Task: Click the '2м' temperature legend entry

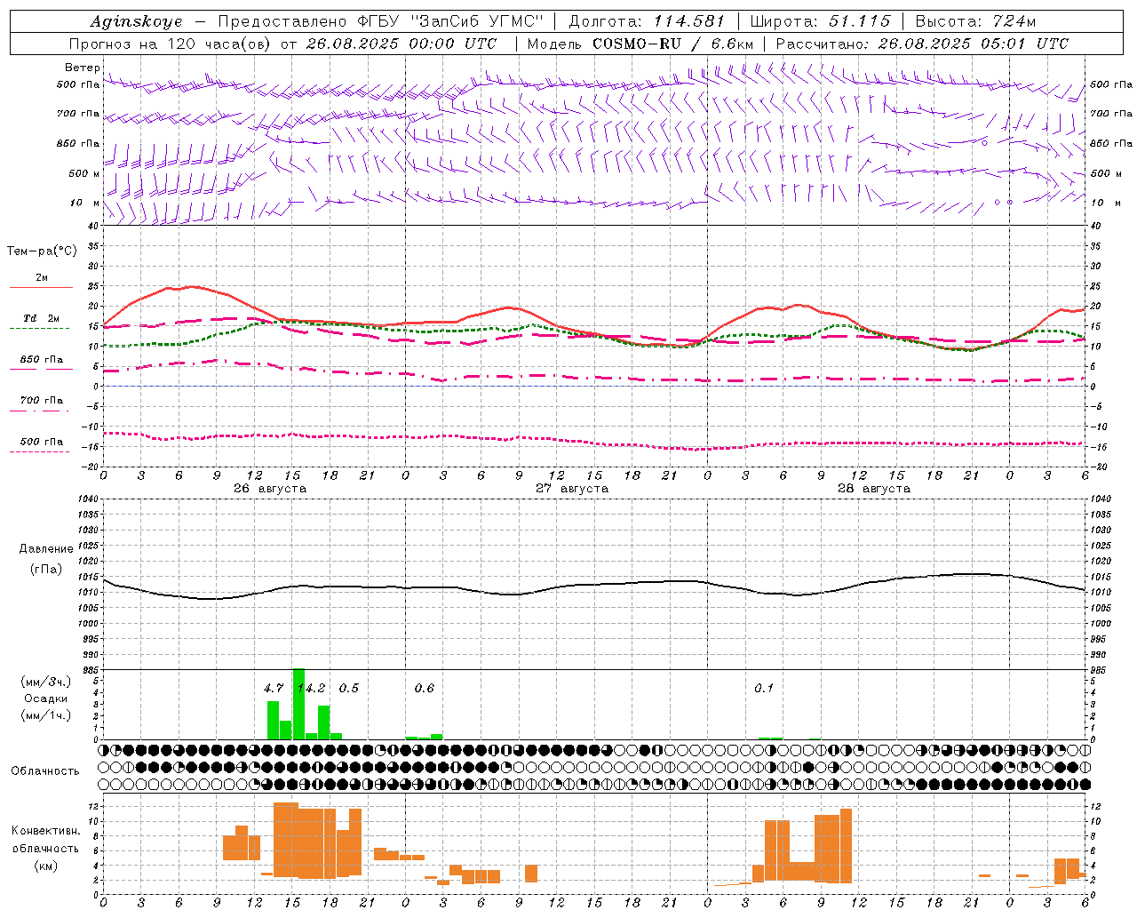Action: [x=42, y=278]
